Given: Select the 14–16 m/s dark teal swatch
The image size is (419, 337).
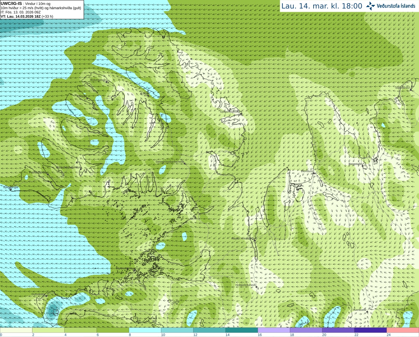Looking at the screenshot, I should point(242,330).
